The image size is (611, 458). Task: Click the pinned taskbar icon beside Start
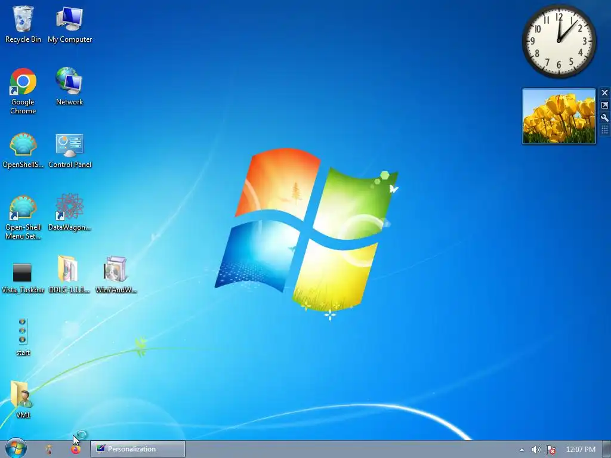click(49, 450)
